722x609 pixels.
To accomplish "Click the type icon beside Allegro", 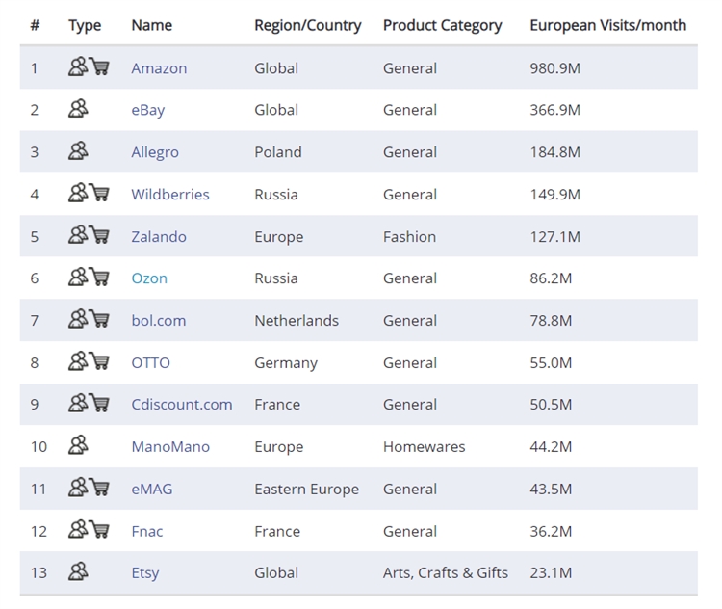I will [x=78, y=151].
